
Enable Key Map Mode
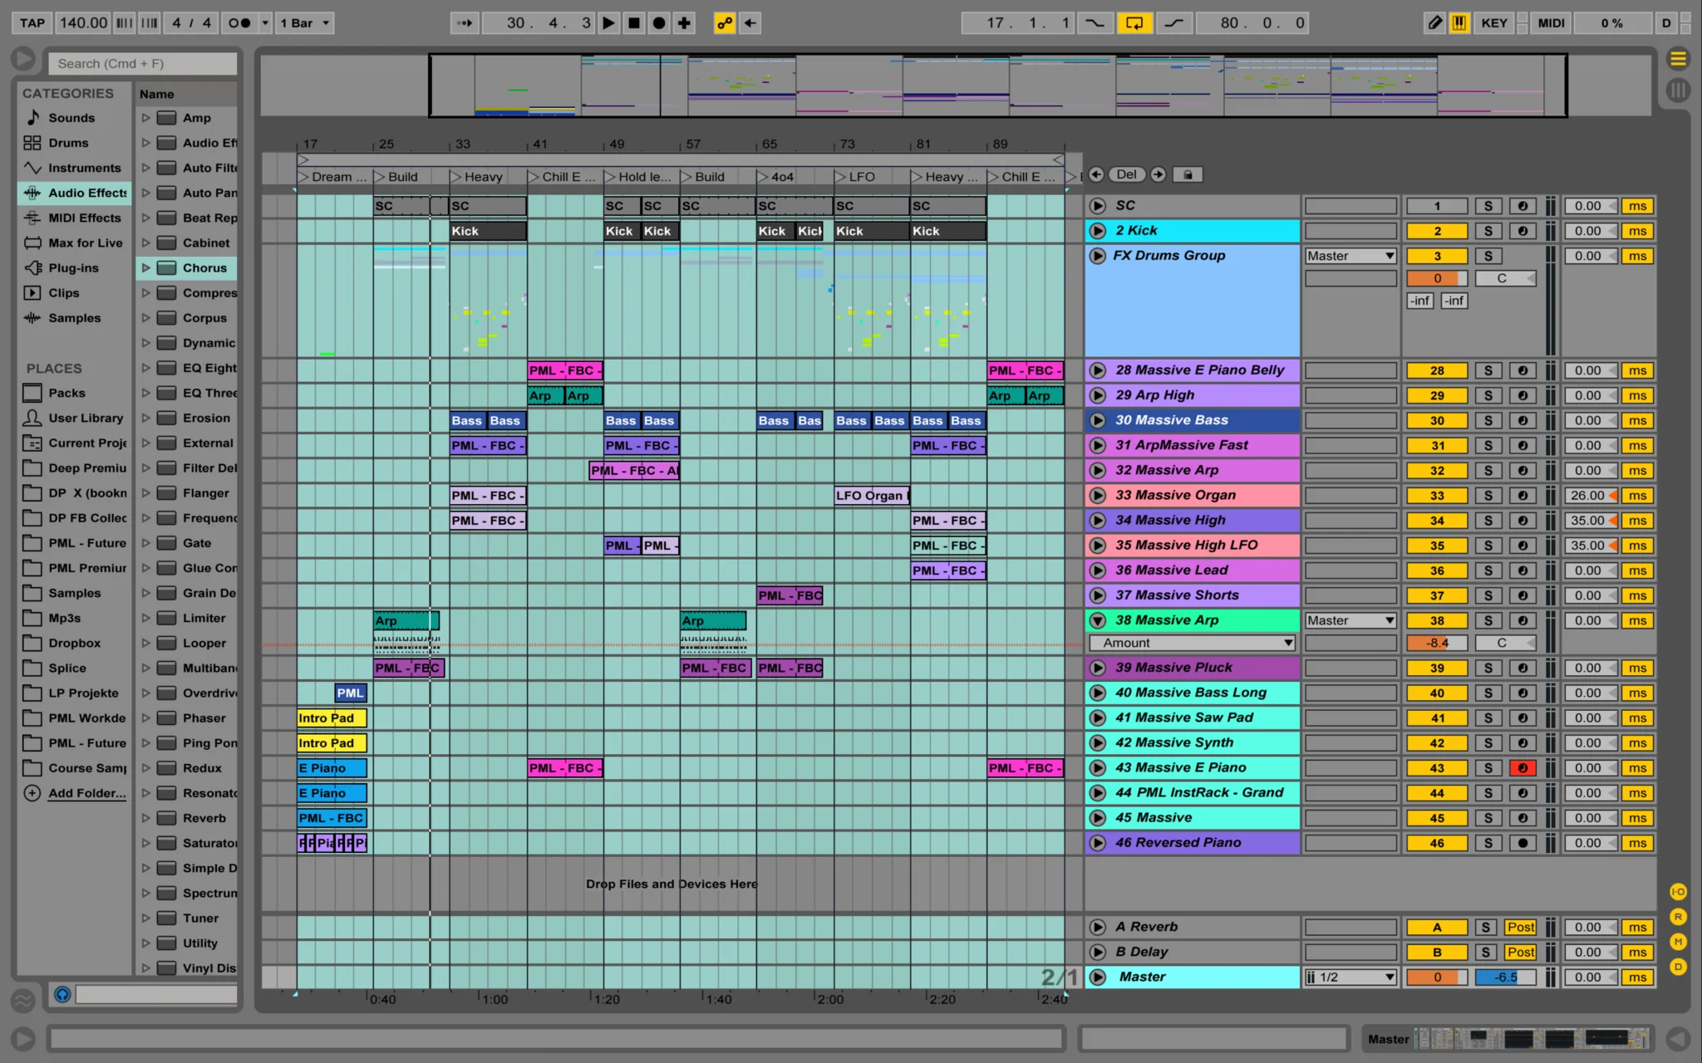pos(1493,23)
